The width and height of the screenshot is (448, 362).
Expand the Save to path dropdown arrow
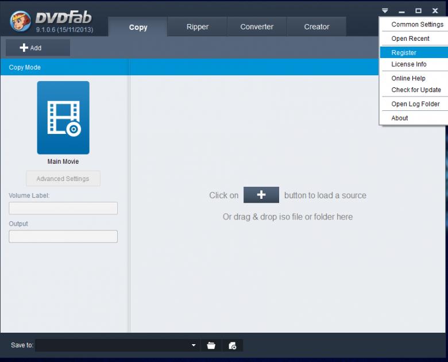194,345
